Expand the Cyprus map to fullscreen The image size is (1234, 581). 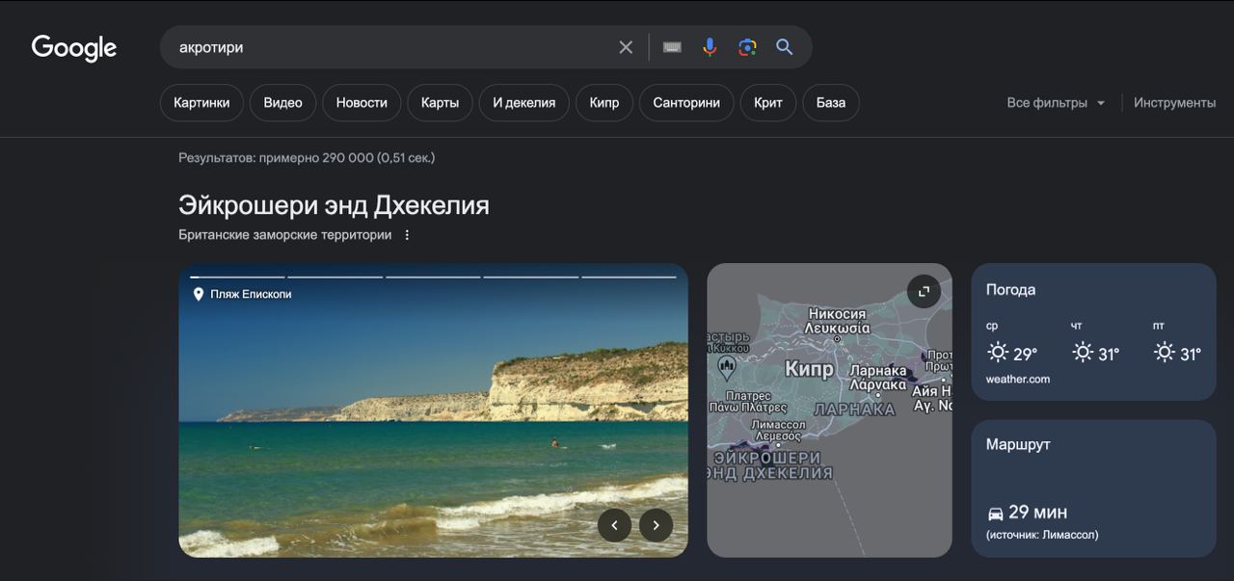924,291
